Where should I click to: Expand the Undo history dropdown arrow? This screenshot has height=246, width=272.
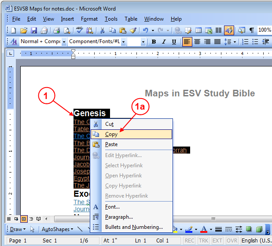[153, 30]
